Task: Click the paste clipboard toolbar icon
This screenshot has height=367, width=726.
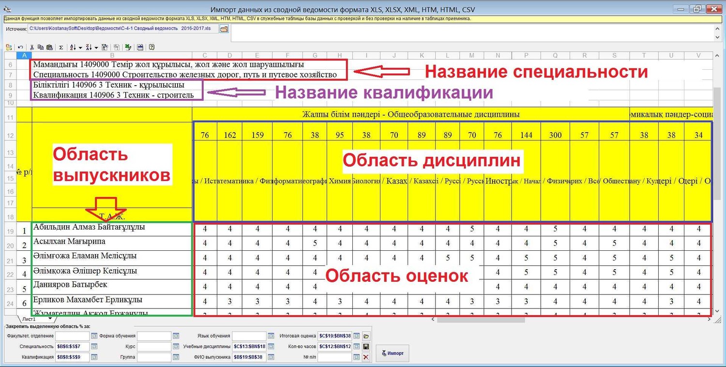Action: (49, 47)
